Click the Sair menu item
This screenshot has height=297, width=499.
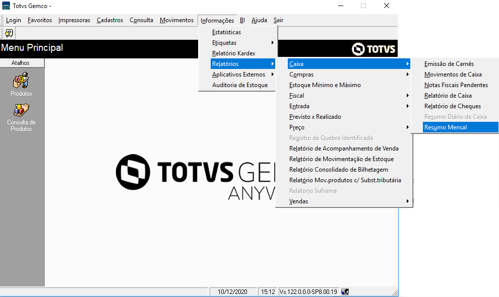[x=278, y=20]
